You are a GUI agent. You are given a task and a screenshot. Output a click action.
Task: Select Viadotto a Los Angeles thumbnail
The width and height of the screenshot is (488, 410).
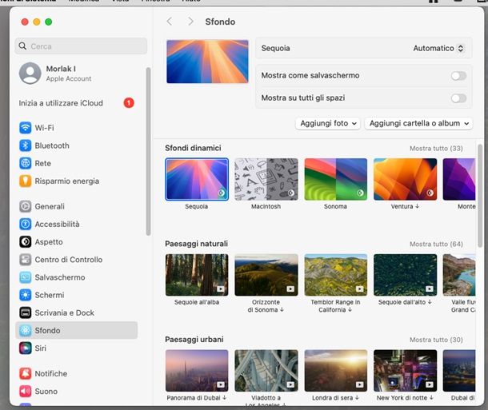266,371
